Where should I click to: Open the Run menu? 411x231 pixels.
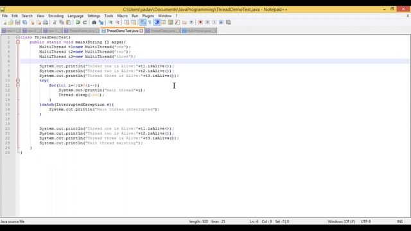click(135, 16)
